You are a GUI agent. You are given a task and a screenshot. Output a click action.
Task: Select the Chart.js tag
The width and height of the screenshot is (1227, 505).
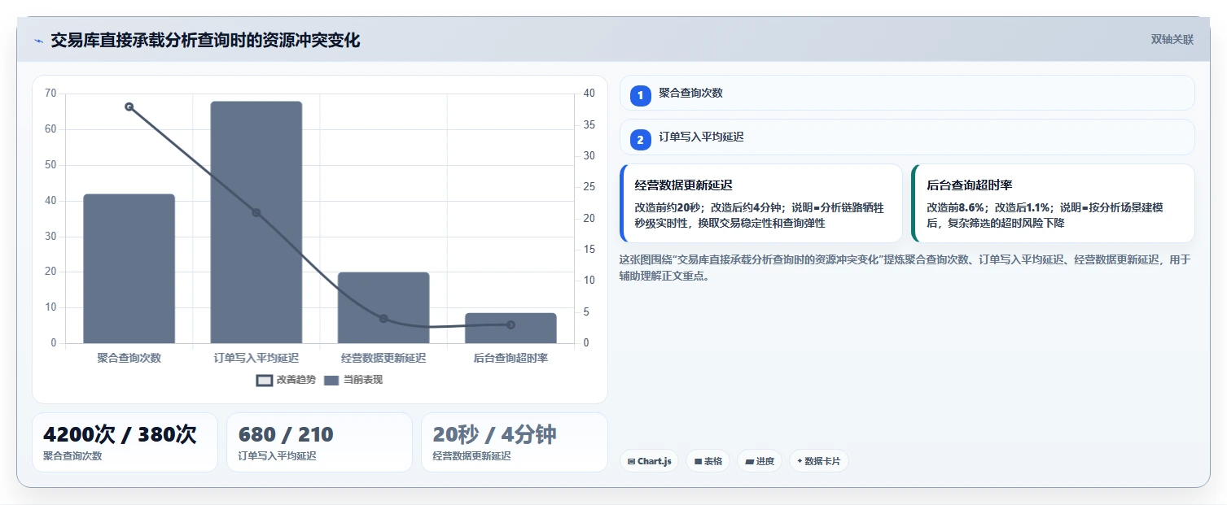(x=649, y=461)
